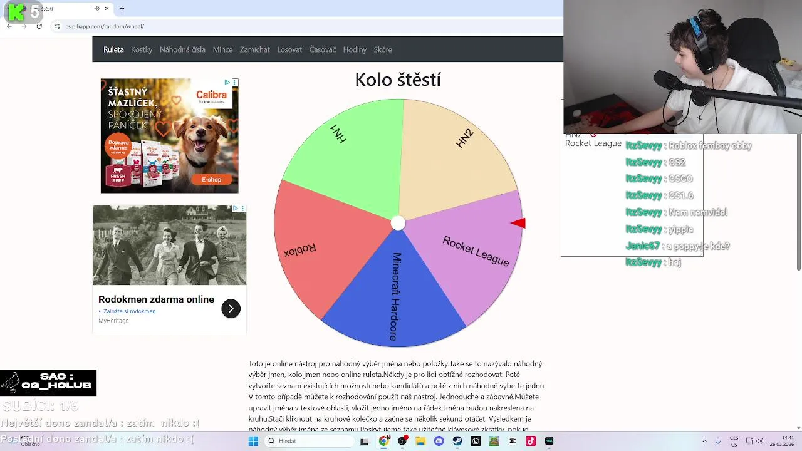Image resolution: width=802 pixels, height=451 pixels.
Task: Show hidden tray icons chevron
Action: [704, 441]
